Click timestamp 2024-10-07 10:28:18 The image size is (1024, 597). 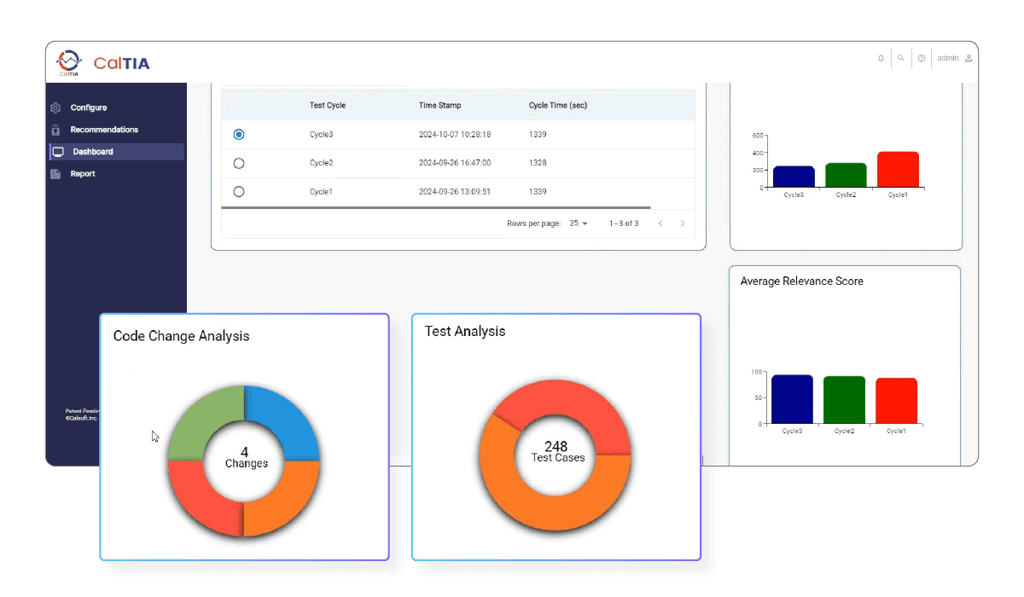point(454,135)
